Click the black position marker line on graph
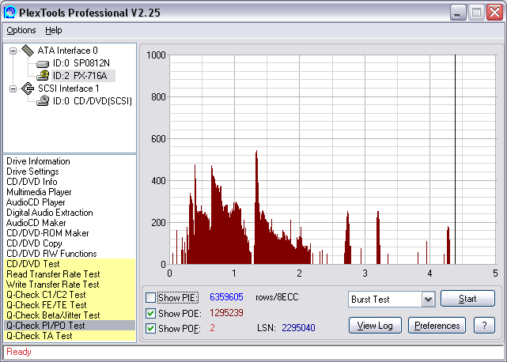The image size is (507, 362). [x=456, y=160]
